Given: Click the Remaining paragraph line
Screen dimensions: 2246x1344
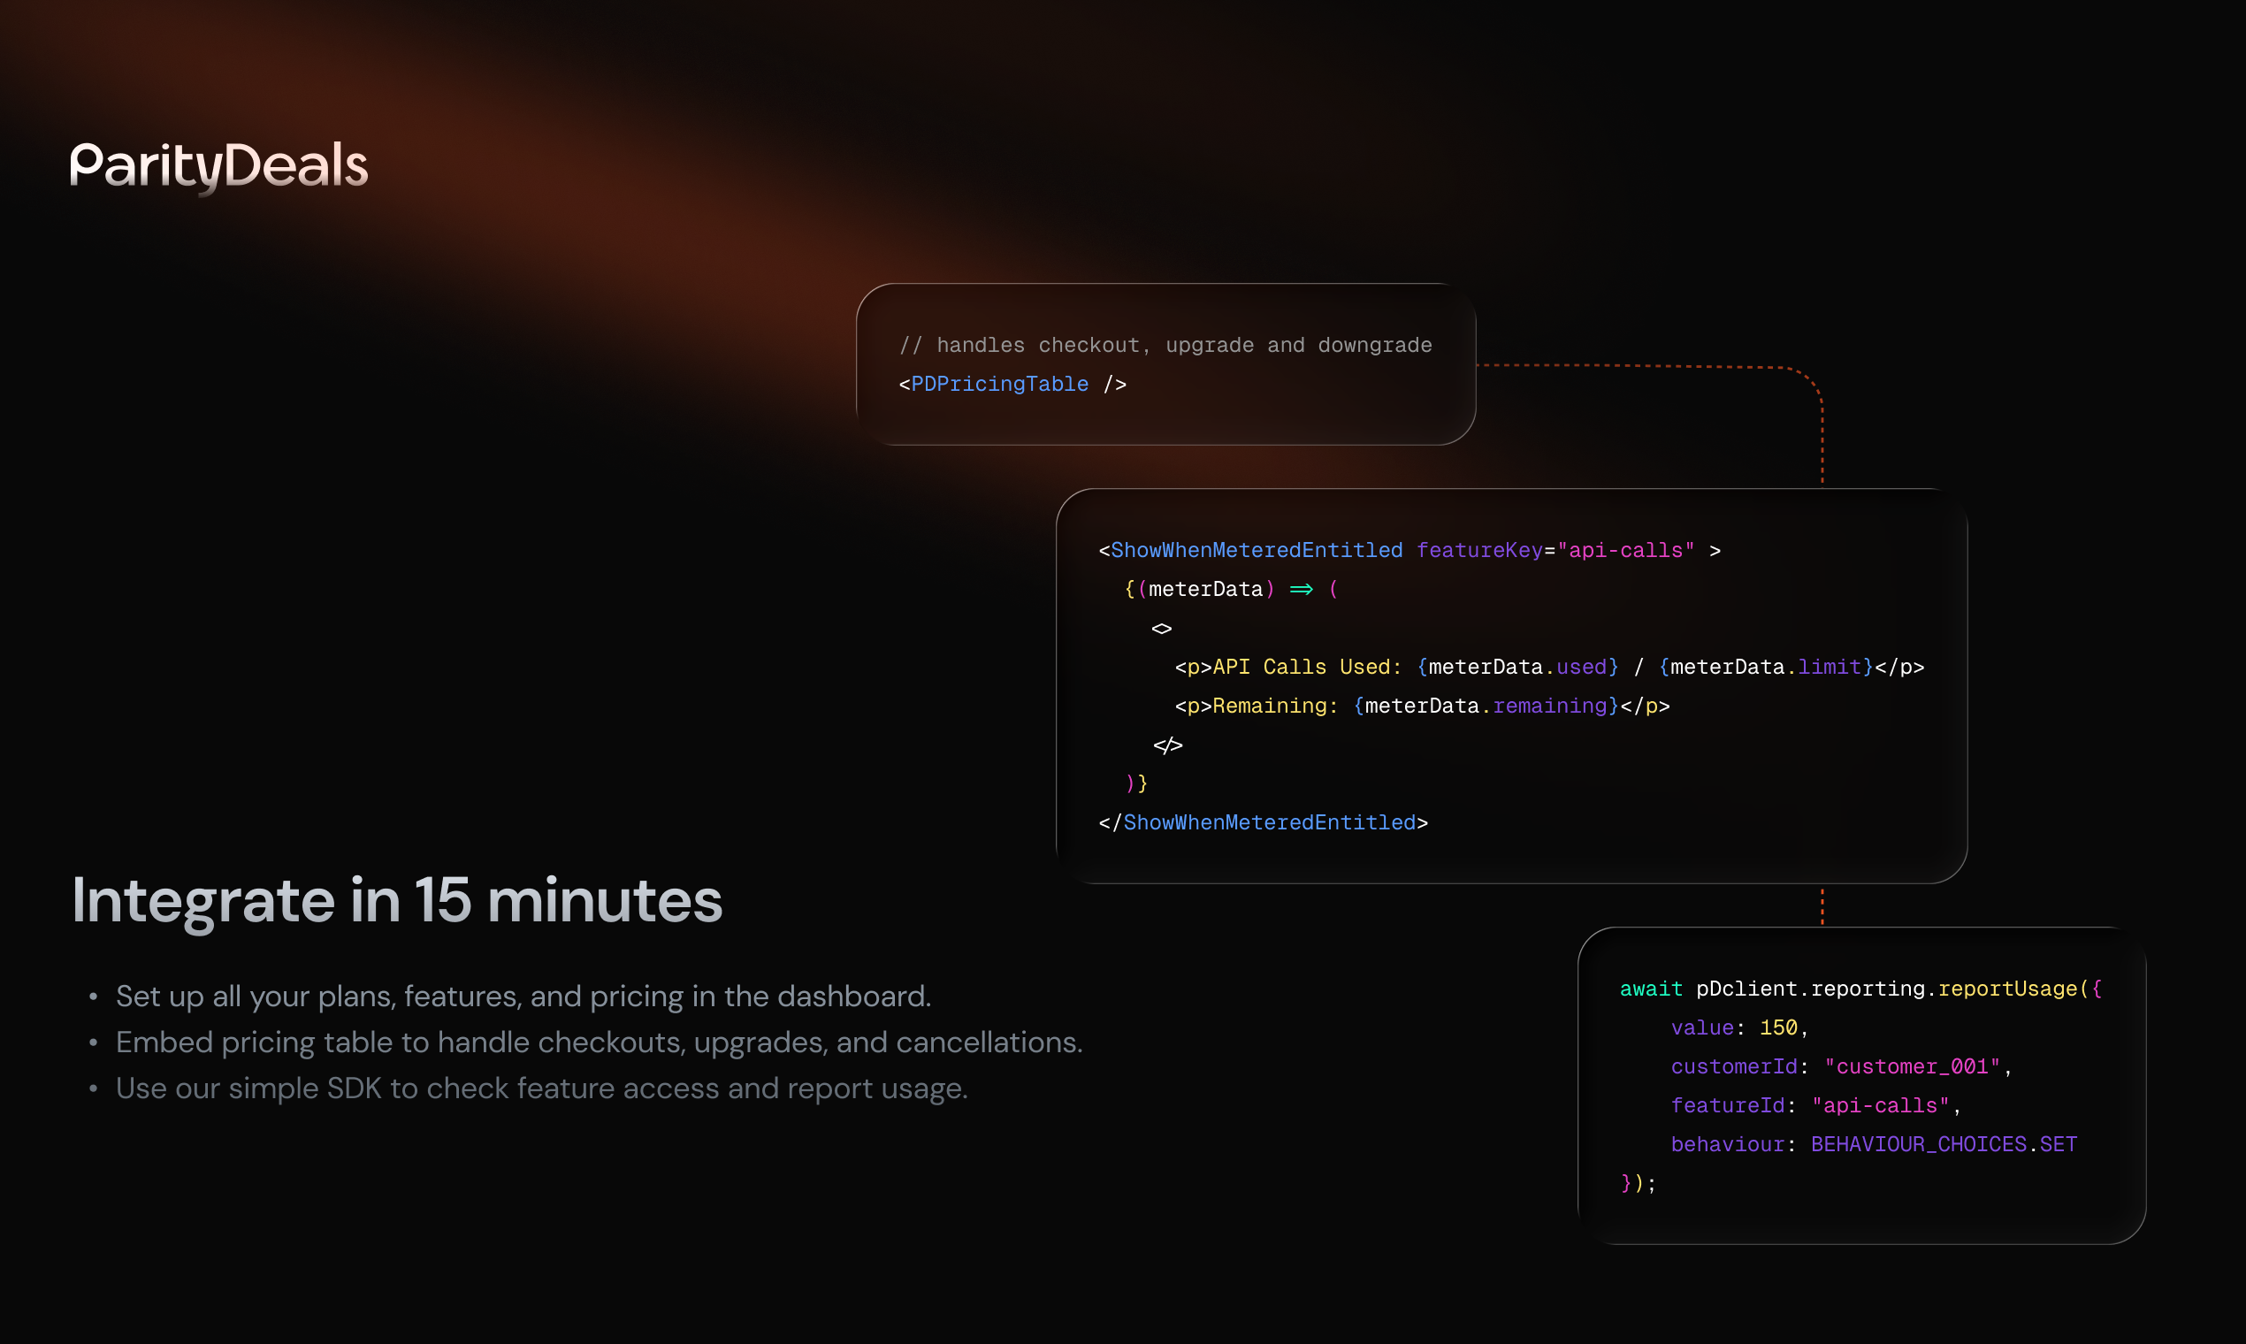Looking at the screenshot, I should (x=1421, y=706).
